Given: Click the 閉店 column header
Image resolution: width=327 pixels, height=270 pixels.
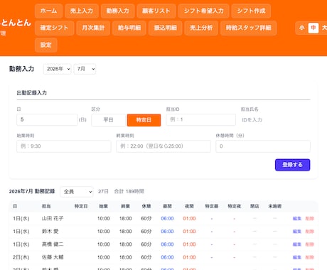Looking at the screenshot, I should (254, 206).
